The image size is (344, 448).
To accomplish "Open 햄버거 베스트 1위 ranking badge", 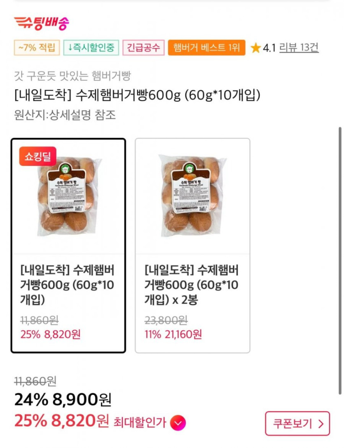I will (x=206, y=48).
